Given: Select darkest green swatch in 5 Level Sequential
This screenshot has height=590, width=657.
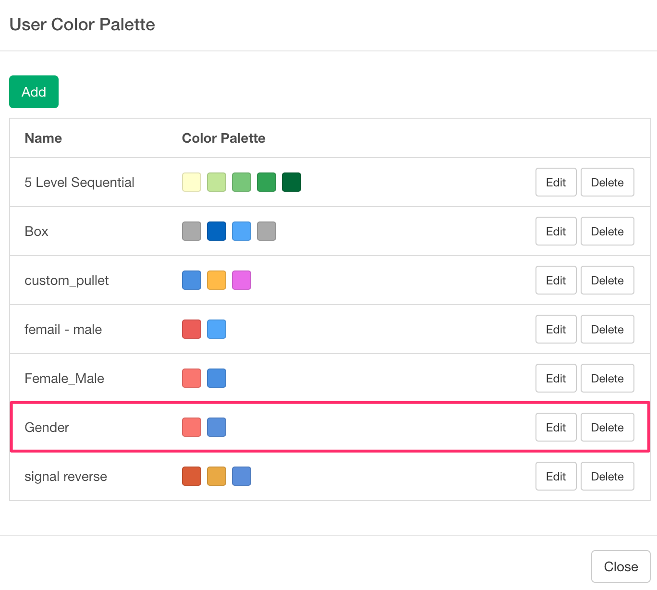Looking at the screenshot, I should click(291, 182).
